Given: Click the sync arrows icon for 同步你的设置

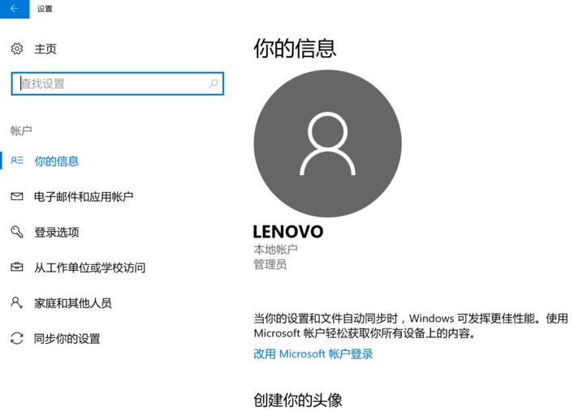Looking at the screenshot, I should (17, 338).
